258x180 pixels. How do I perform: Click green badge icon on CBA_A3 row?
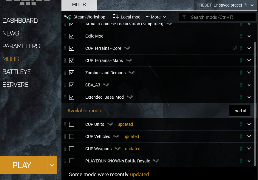click(241, 85)
